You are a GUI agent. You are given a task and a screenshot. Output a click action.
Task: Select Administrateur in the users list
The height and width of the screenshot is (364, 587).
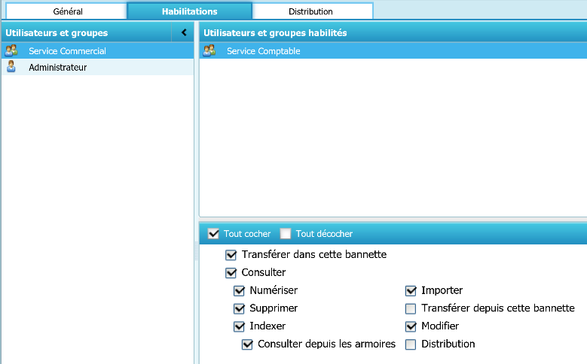point(57,67)
